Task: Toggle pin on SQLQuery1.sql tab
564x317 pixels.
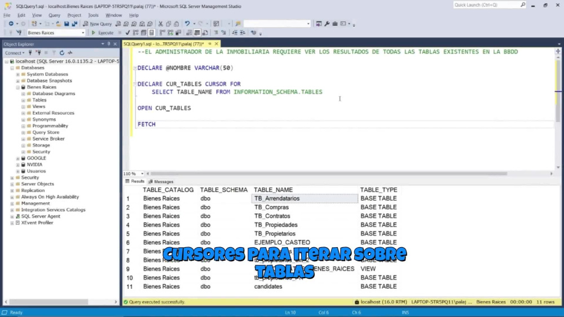Action: (210, 44)
